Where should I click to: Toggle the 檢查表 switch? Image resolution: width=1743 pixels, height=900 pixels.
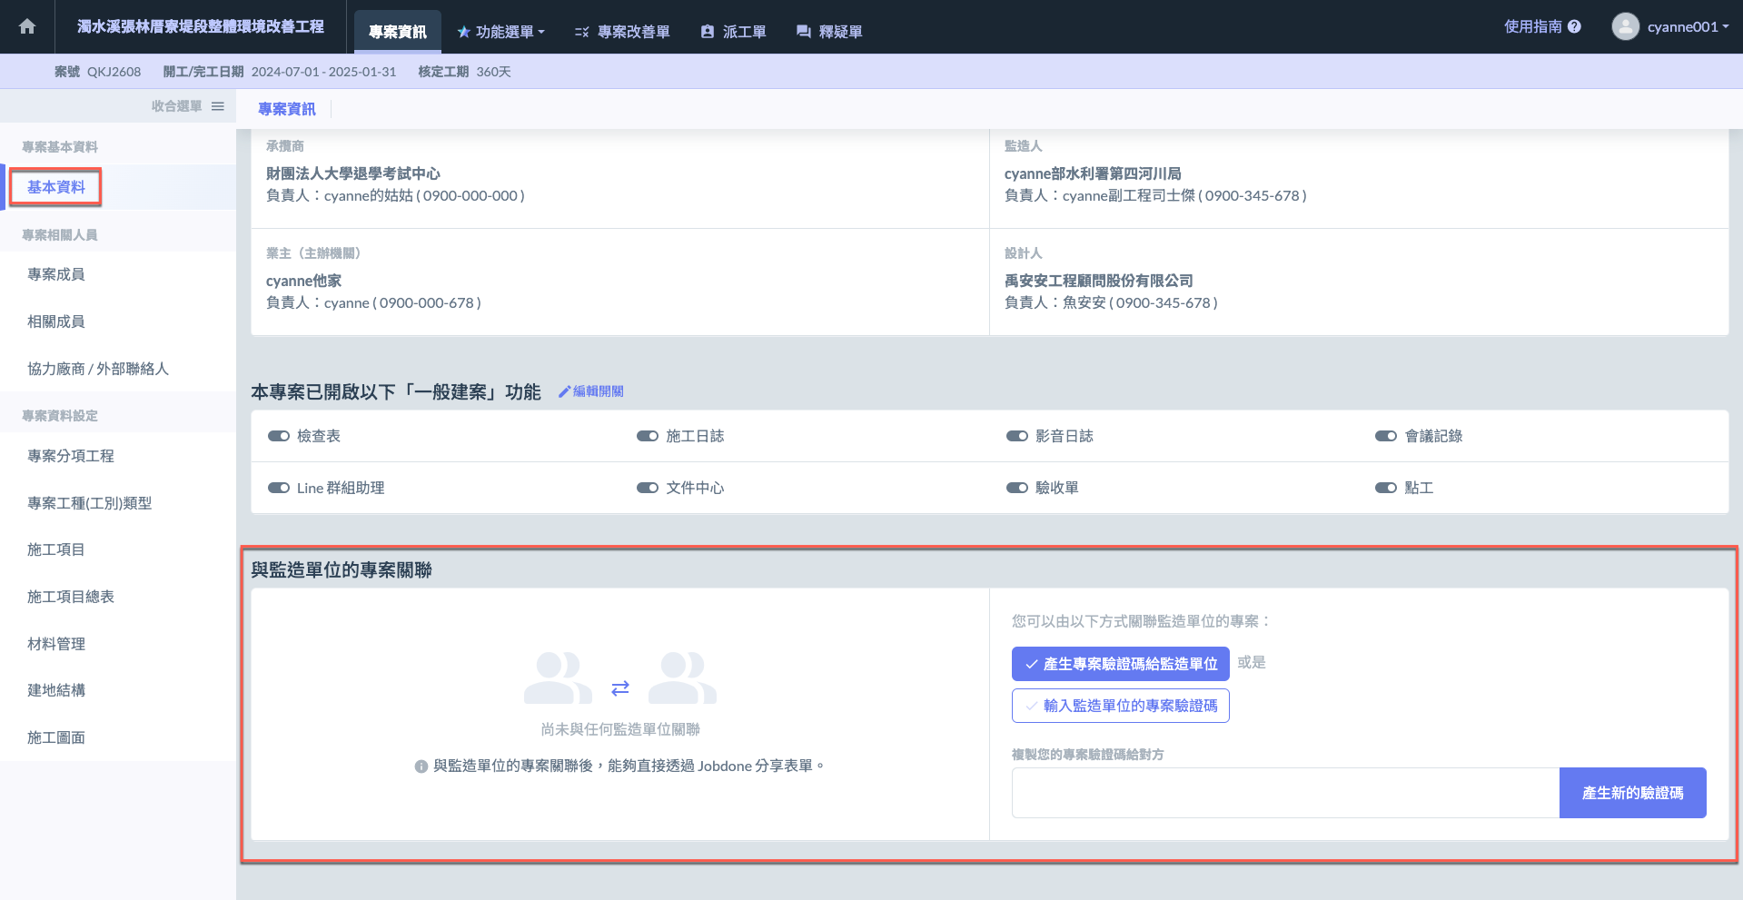[x=278, y=436]
